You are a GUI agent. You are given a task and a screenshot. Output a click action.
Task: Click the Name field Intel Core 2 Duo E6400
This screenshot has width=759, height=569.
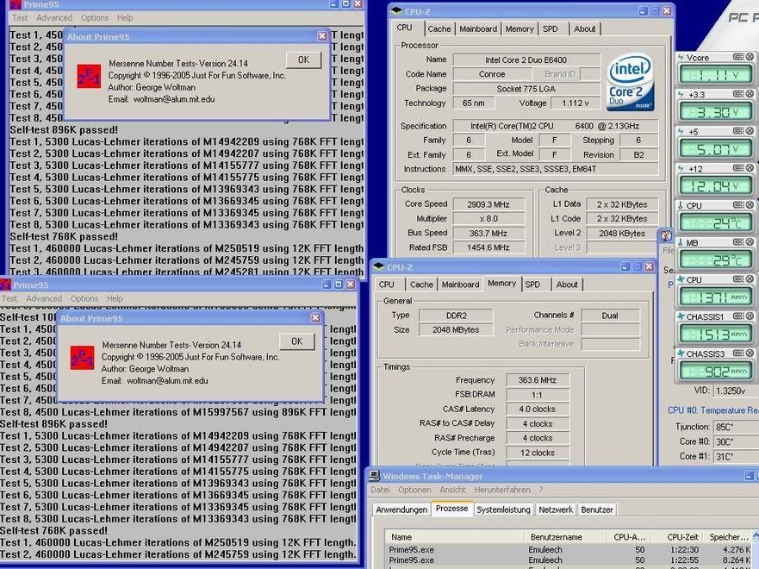tap(526, 60)
